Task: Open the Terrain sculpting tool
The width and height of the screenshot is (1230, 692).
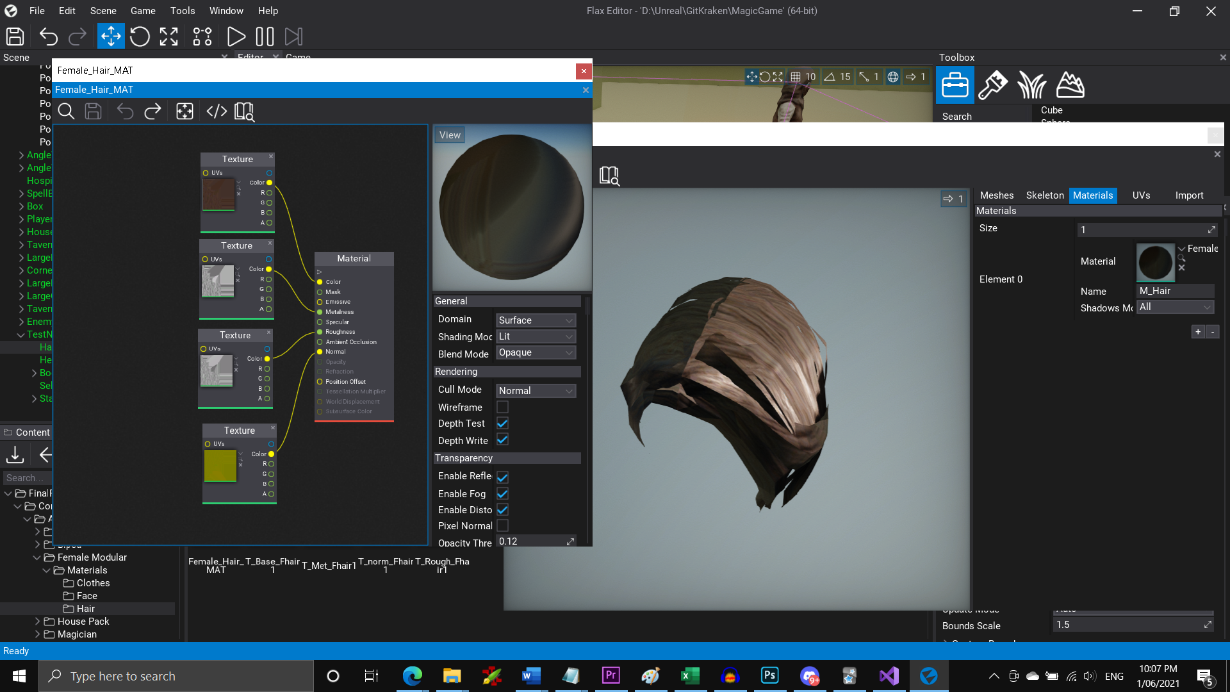Action: pos(1070,84)
